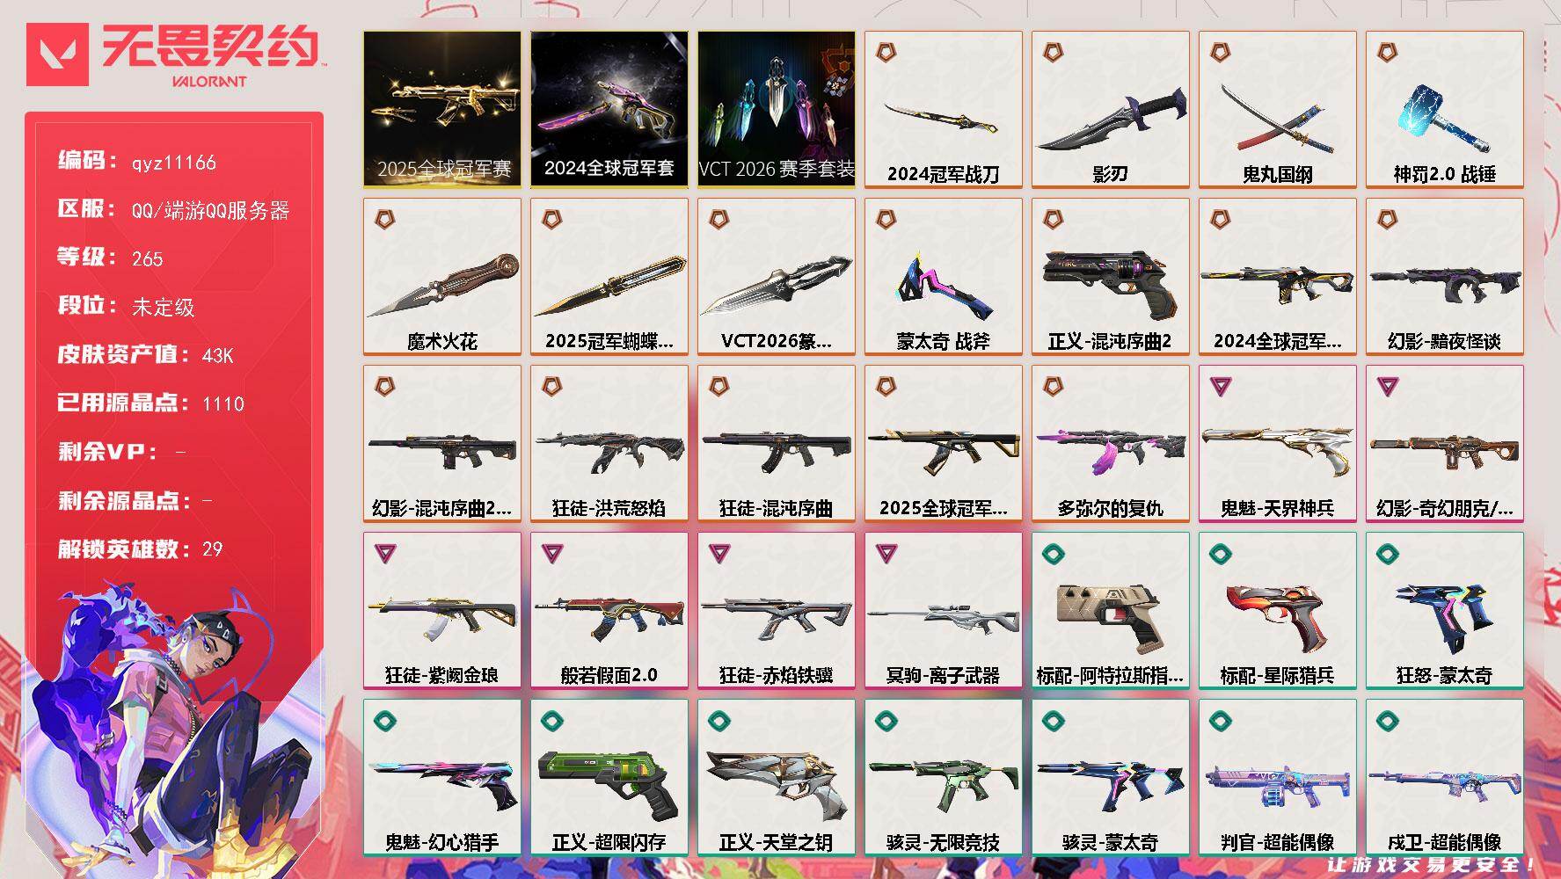Select the 魔术火花 melee skin

442,276
